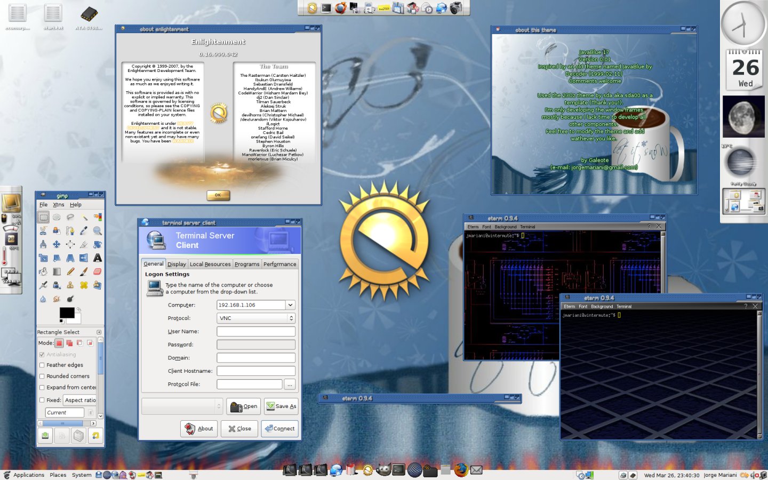
Task: Open the Protocol VNC dropdown
Action: [256, 318]
